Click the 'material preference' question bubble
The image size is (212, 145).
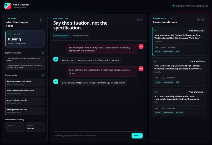[x=93, y=83]
